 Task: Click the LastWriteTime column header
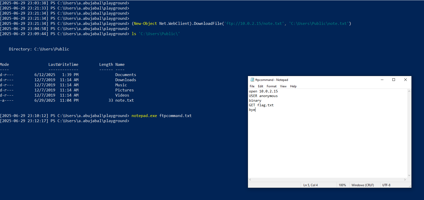pyautogui.click(x=63, y=65)
